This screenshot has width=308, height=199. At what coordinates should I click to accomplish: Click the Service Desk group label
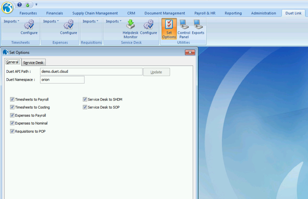(131, 42)
